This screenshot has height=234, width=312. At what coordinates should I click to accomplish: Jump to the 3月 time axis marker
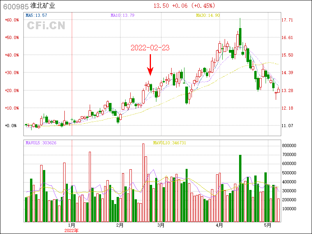click(x=160, y=225)
